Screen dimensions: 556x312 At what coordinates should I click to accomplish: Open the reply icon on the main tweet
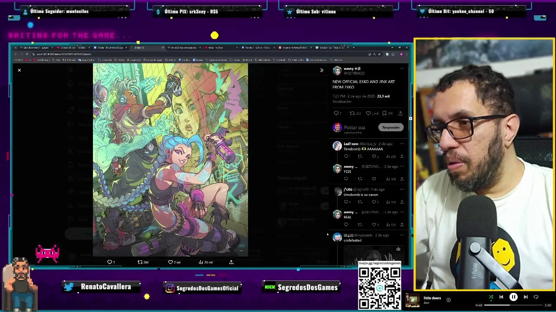click(x=336, y=113)
